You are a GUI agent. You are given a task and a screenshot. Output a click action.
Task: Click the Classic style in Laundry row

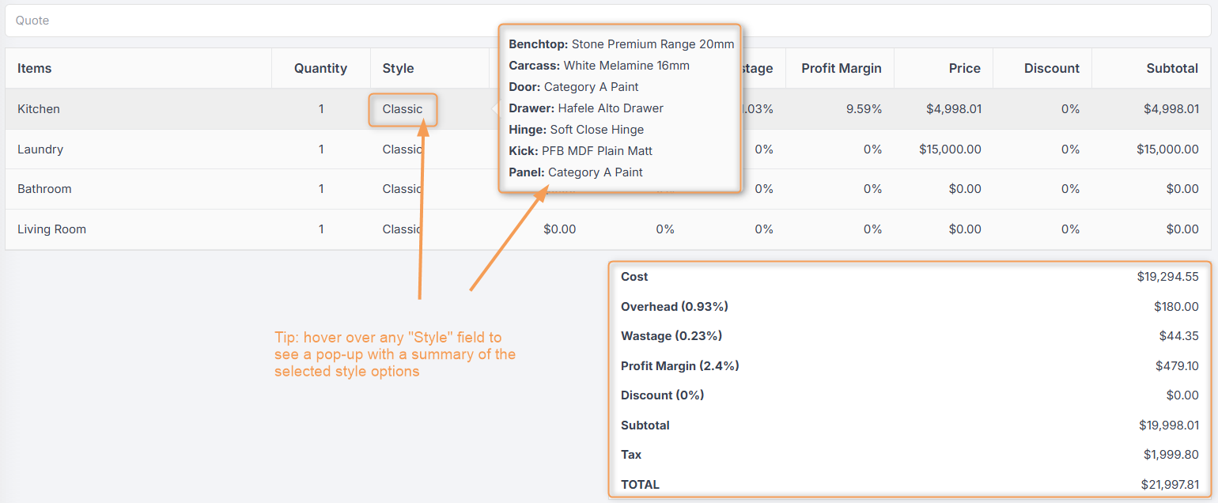click(x=403, y=149)
